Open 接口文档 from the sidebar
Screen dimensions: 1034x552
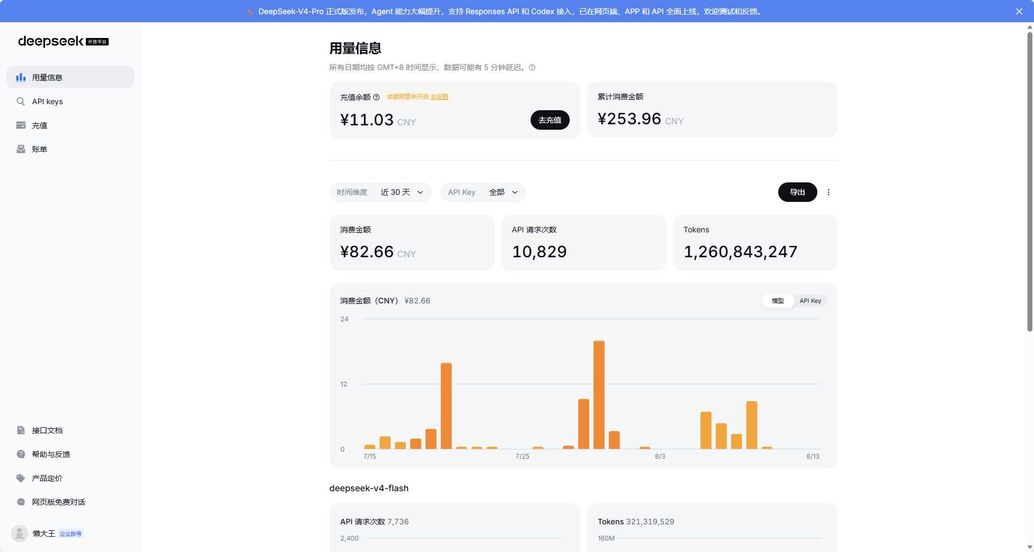click(x=71, y=430)
